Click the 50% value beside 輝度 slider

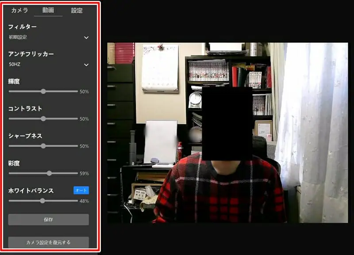[x=84, y=92]
